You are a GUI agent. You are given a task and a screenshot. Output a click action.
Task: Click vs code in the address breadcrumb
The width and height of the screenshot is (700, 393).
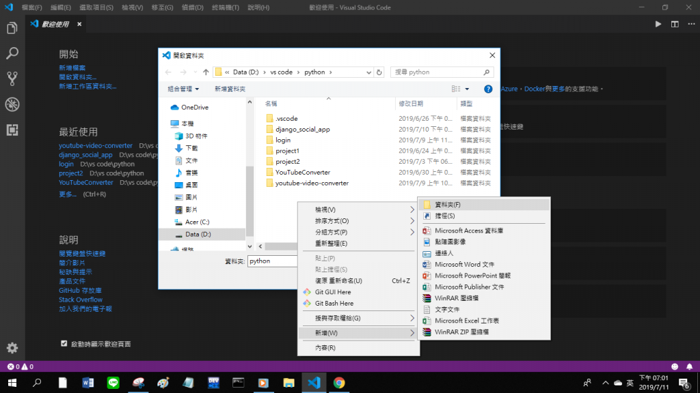(x=281, y=72)
